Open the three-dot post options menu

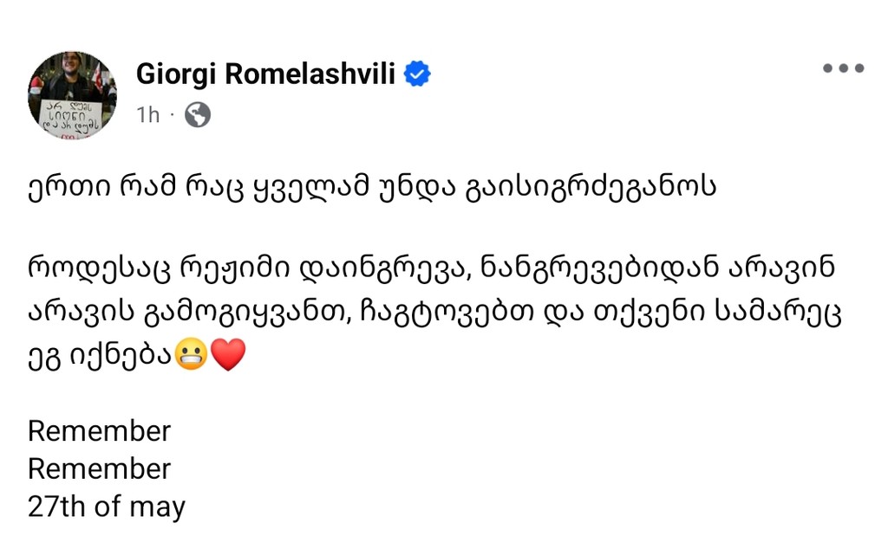tap(843, 68)
